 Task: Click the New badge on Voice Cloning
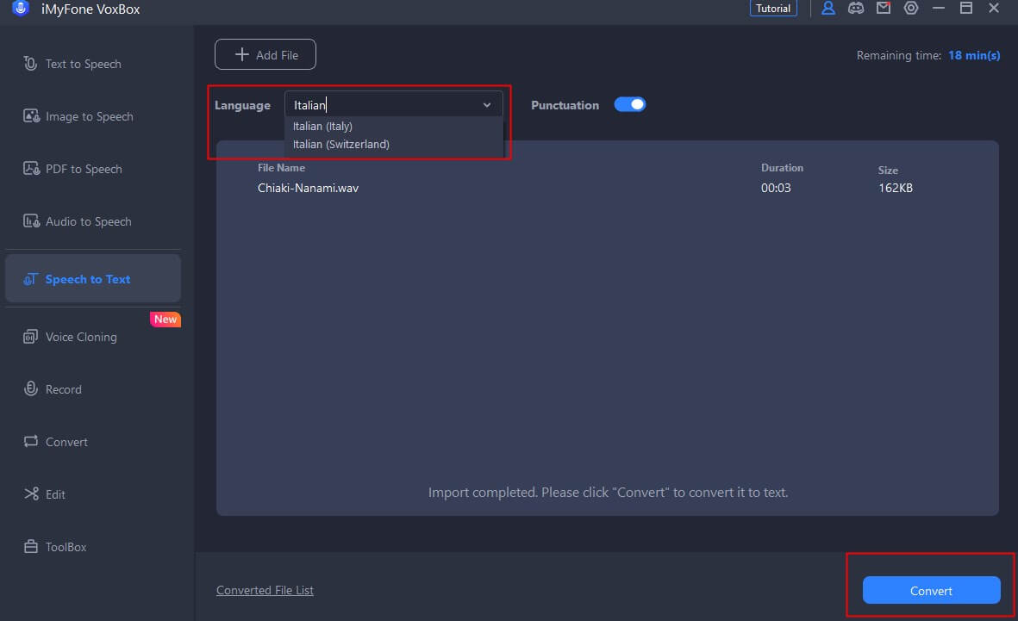click(166, 319)
